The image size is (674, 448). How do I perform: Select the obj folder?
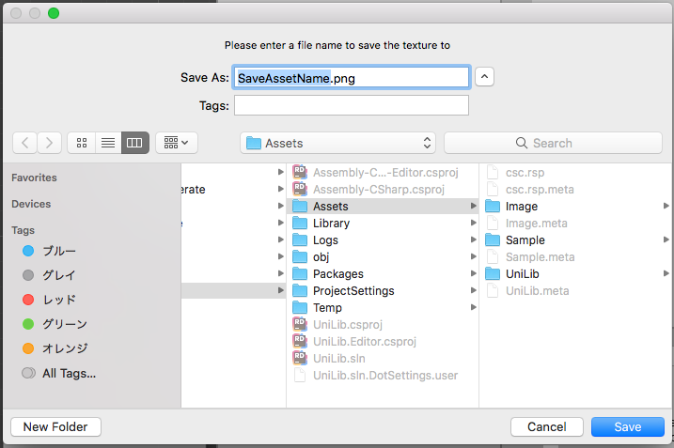click(x=383, y=256)
